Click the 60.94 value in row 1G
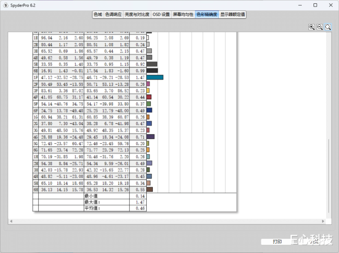Screen dimensions: 339x253 pyautogui.click(x=47, y=117)
